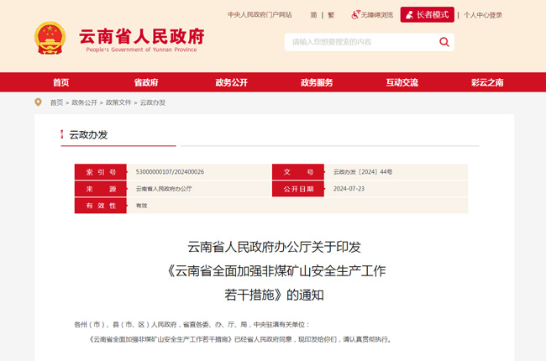Switch to 繁 traditional Chinese
Viewport: 546px width, 361px height.
tap(331, 15)
